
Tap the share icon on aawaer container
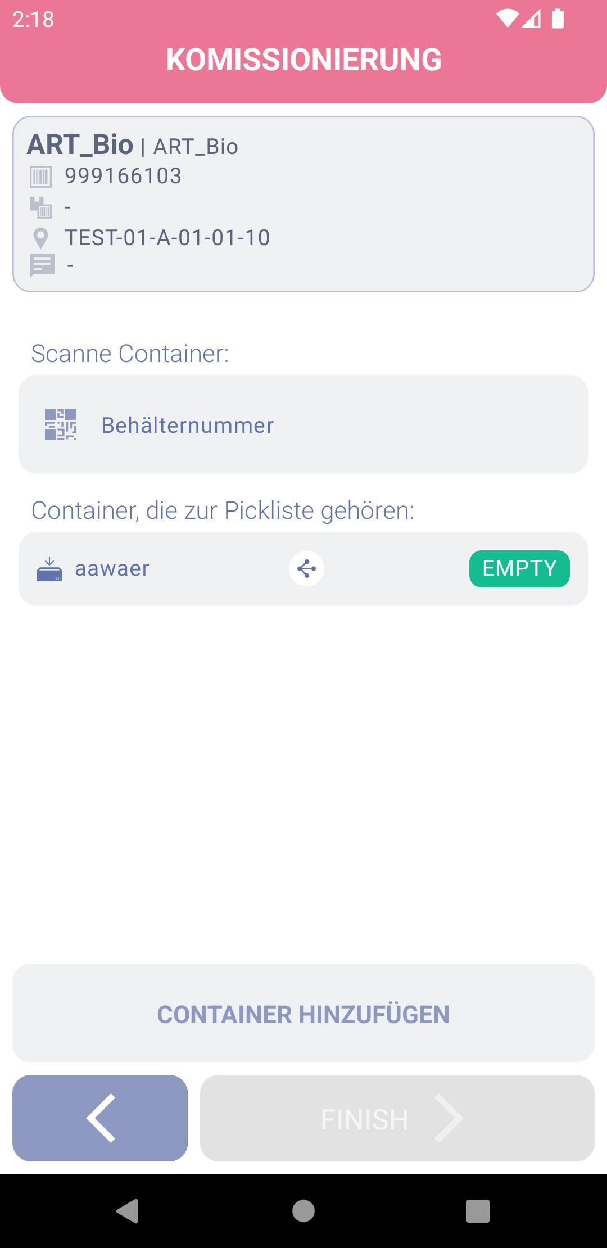[x=306, y=569]
